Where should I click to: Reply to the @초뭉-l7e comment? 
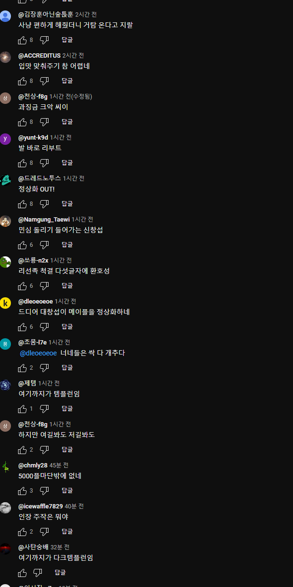click(x=67, y=368)
